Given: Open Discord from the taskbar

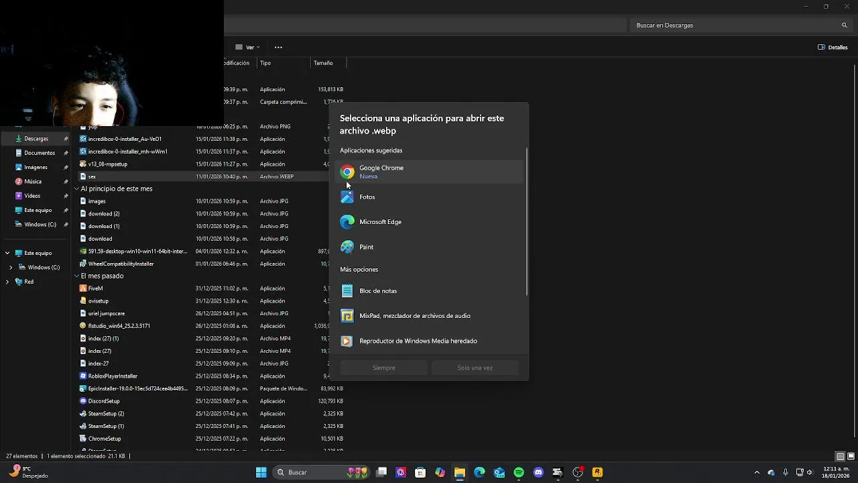Looking at the screenshot, I should tap(538, 472).
